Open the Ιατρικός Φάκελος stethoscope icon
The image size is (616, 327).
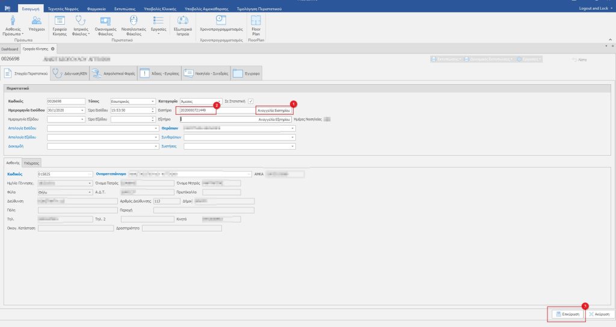point(81,23)
